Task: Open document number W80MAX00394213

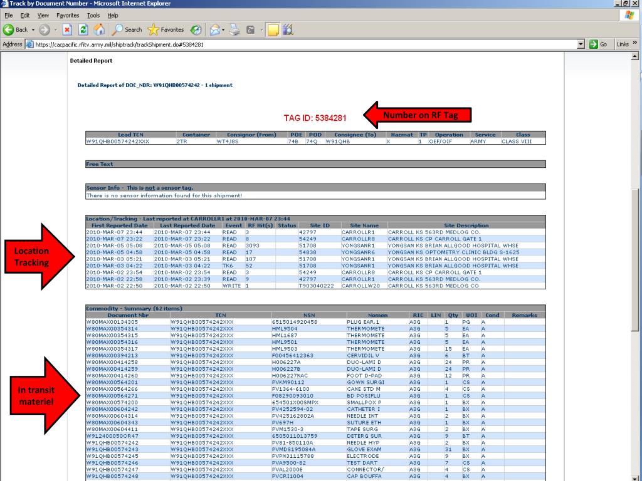Action: pos(112,356)
